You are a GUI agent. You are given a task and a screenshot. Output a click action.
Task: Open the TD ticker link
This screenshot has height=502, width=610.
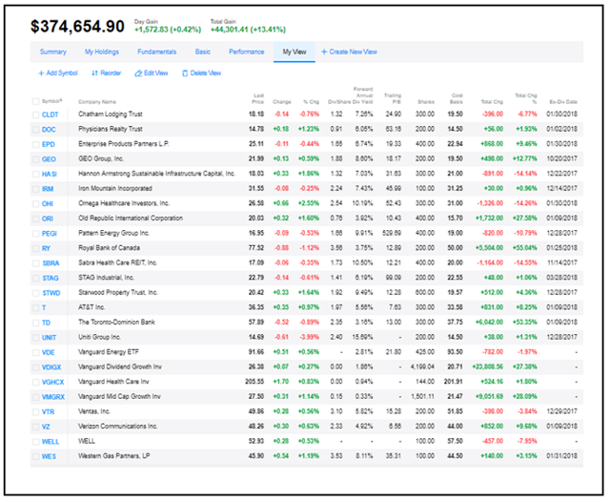click(46, 323)
